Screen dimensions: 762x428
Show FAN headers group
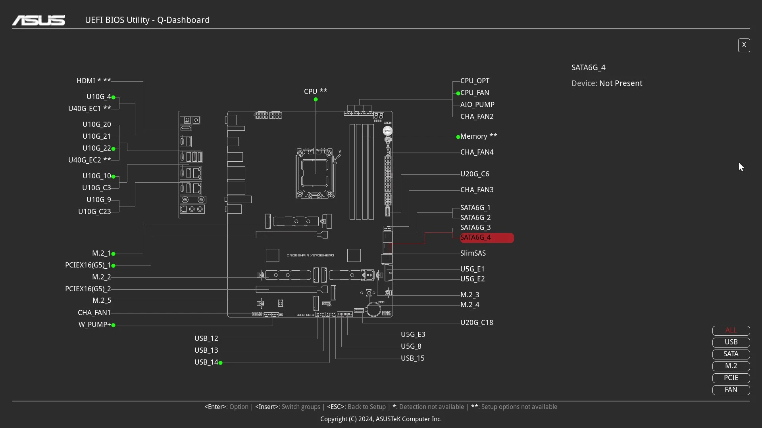click(x=731, y=390)
